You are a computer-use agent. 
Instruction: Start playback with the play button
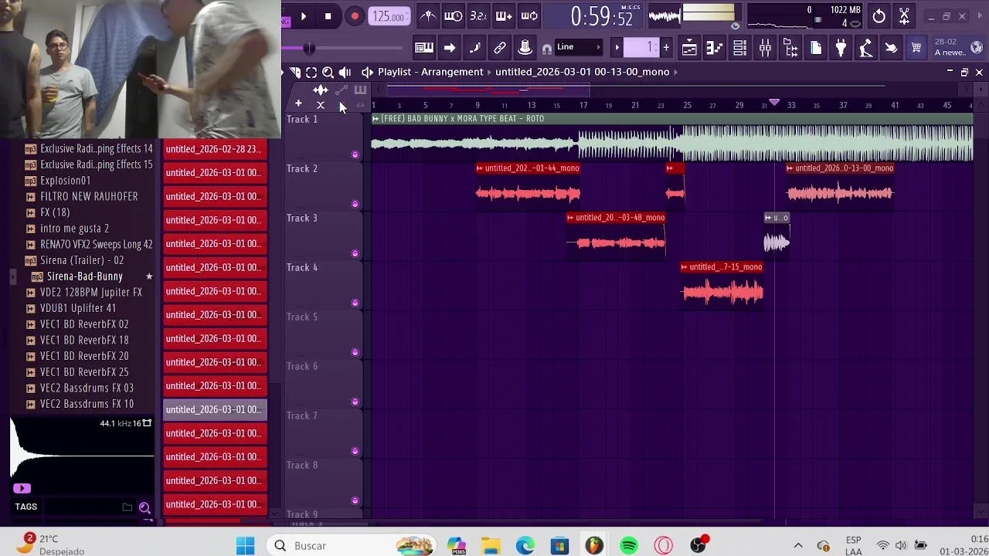tap(303, 16)
